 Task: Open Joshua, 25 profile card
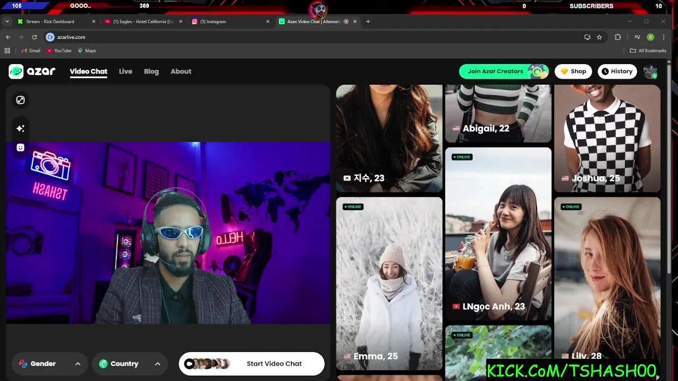click(x=607, y=138)
